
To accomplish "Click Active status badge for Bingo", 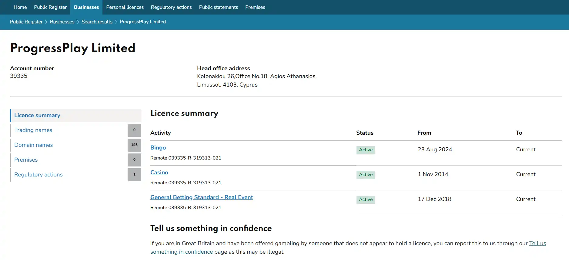I will coord(366,150).
